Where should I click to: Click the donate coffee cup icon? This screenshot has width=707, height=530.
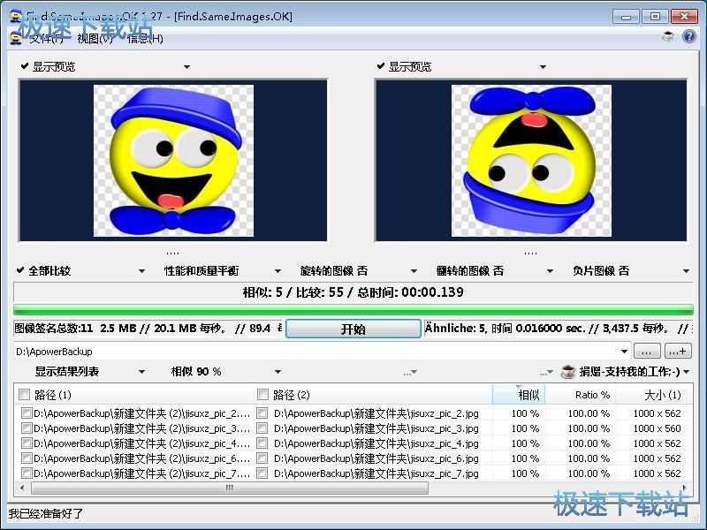568,372
